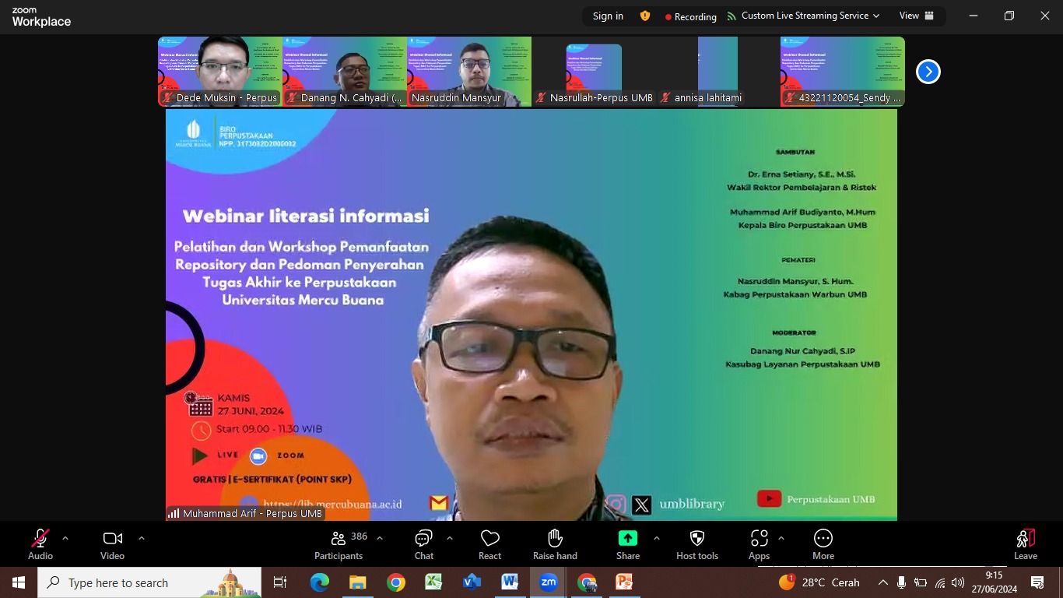Click the encryption shield icon
Screen dimensions: 1063x598
pyautogui.click(x=644, y=16)
